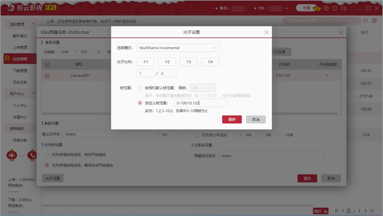Open 下载管理 in the sidebar

20,71
